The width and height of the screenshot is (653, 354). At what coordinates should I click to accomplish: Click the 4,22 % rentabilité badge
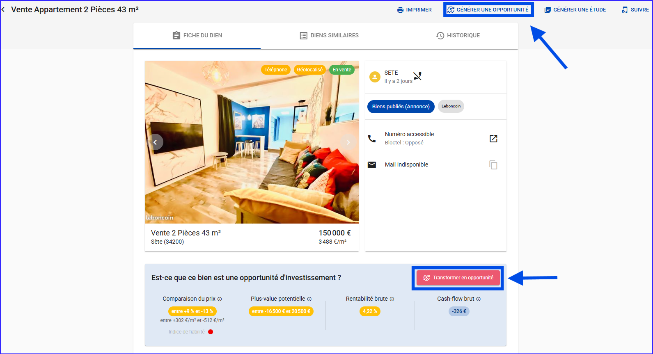[370, 311]
